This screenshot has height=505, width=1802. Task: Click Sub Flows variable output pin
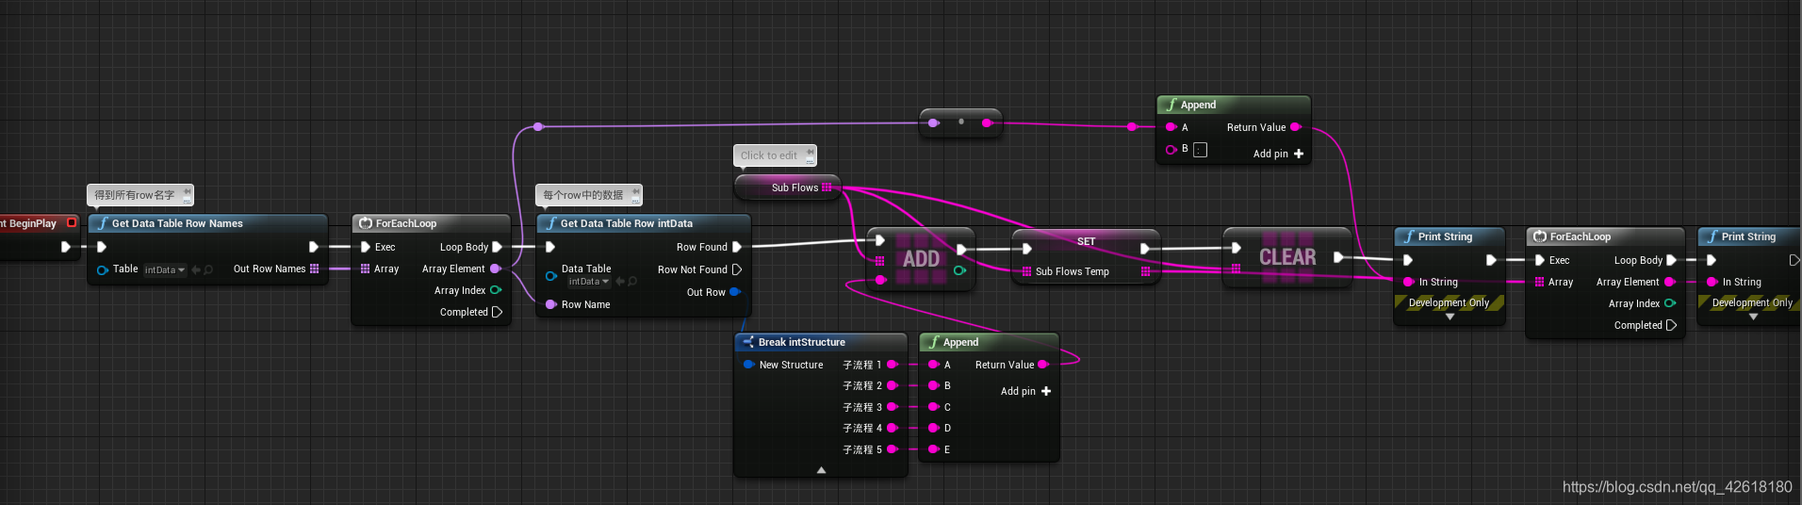pyautogui.click(x=827, y=187)
